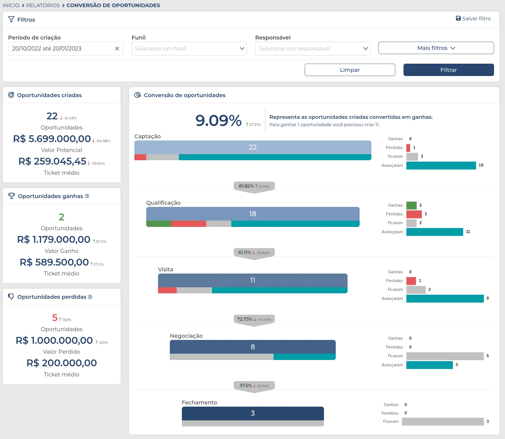Click the R$ 1.000.000,00 Valor Perdido amount

click(x=54, y=340)
